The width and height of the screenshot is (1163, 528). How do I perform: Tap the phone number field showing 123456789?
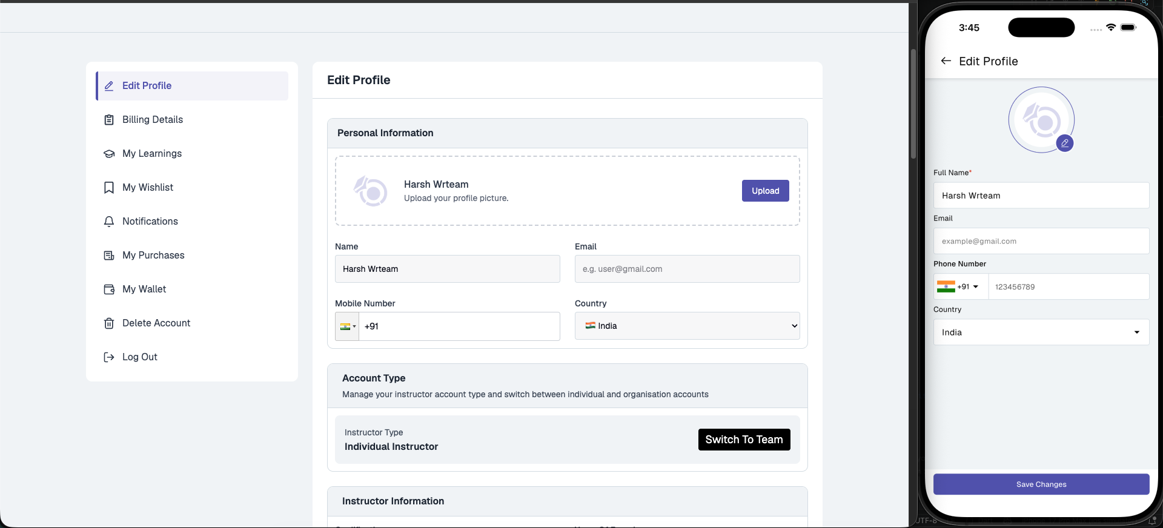[x=1069, y=286]
